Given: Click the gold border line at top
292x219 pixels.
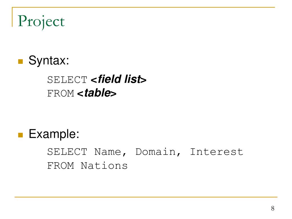Looking at the screenshot, I should (x=143, y=7).
